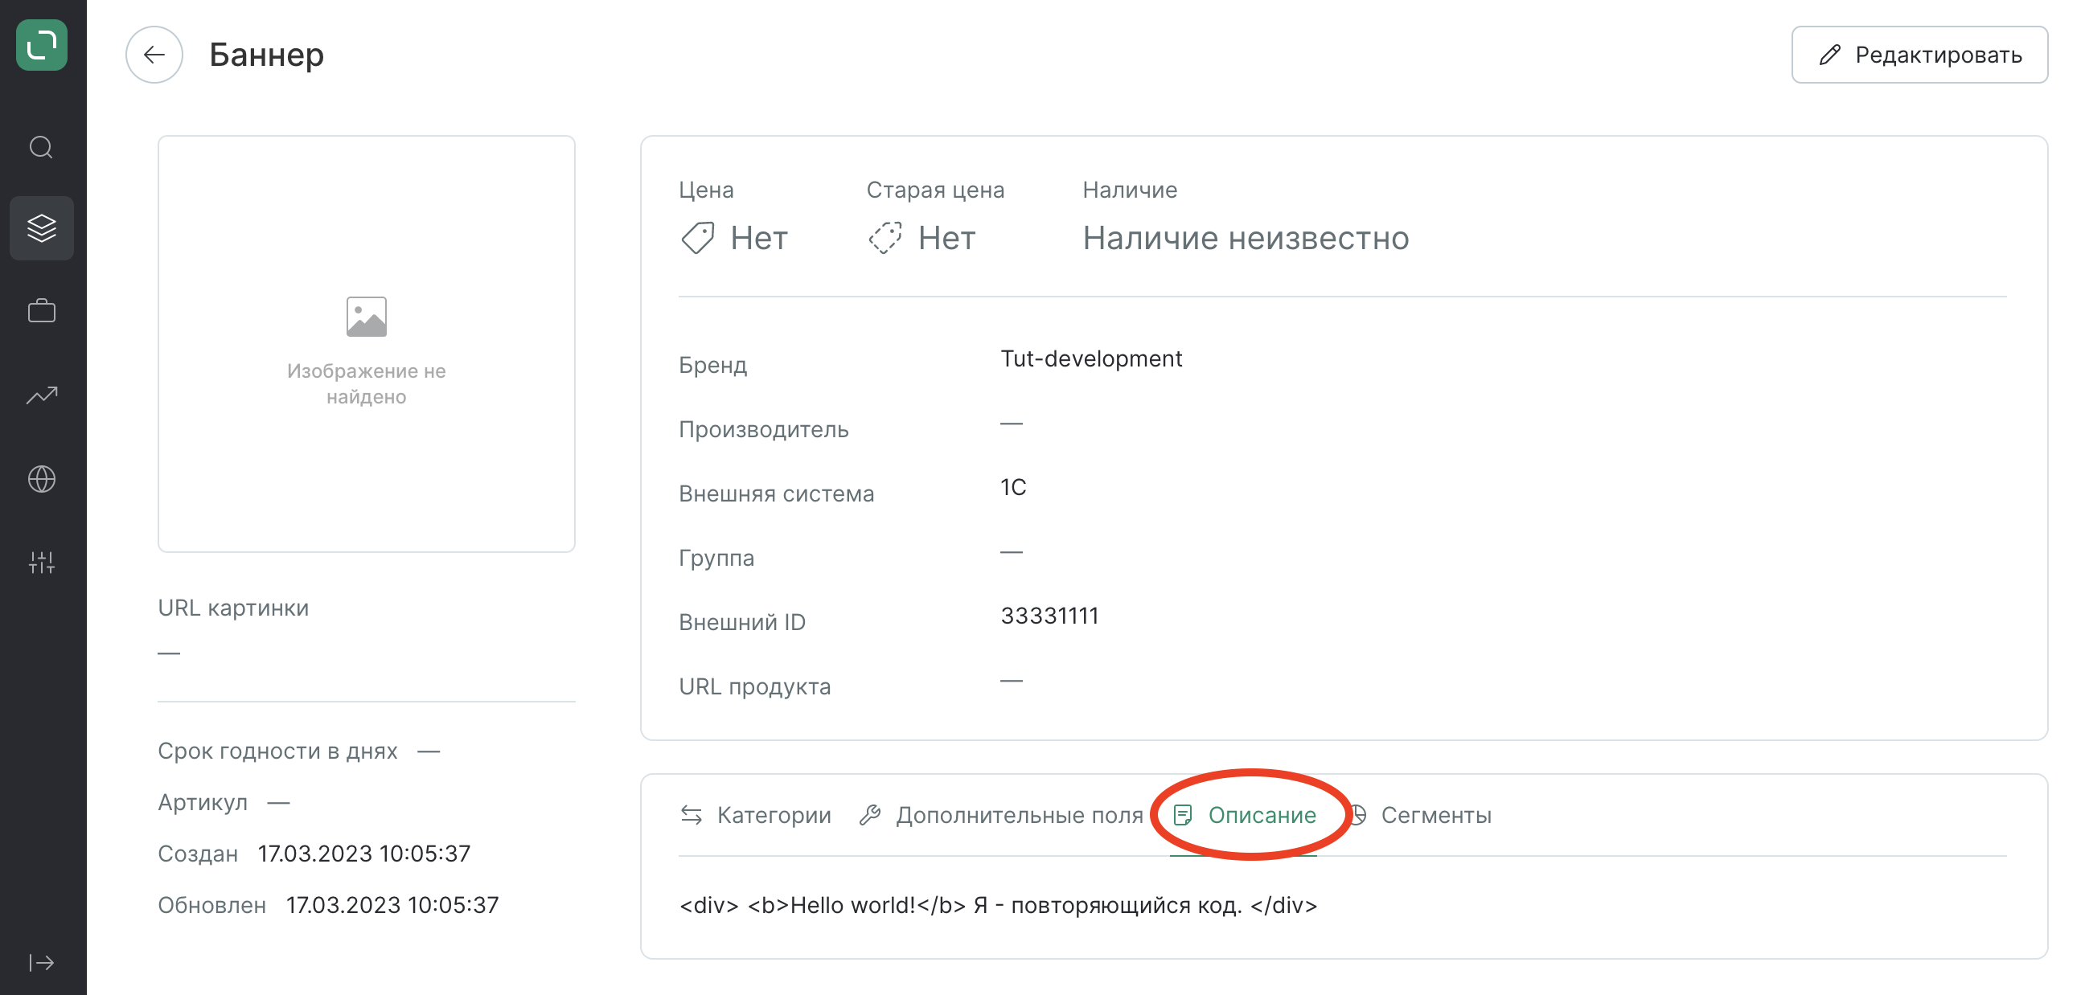Switch to the Дополнительные поля tab
This screenshot has width=2081, height=995.
1002,816
